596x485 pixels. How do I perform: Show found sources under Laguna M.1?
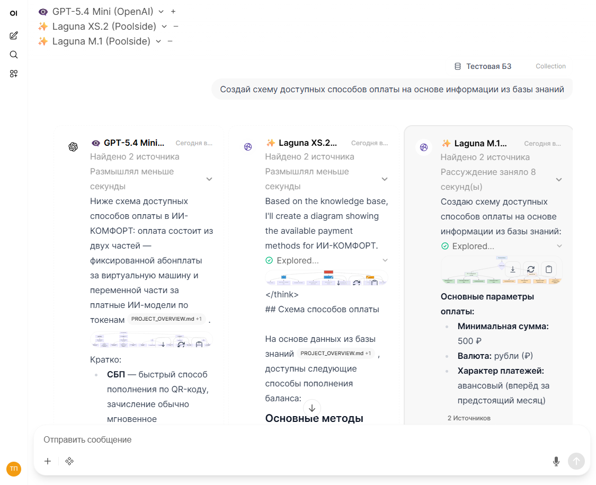click(x=485, y=157)
